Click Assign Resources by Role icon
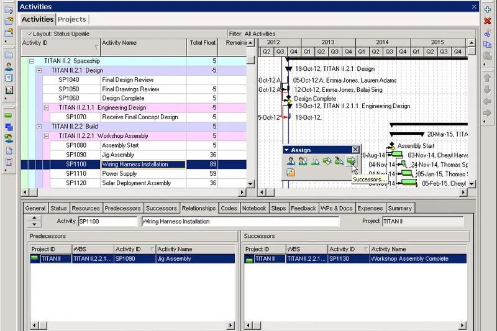 [x=303, y=161]
